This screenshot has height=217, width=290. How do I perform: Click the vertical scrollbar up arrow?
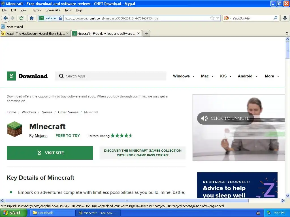(287, 39)
